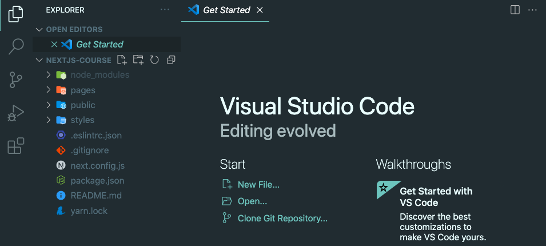Click the styles folder icon

coord(61,120)
